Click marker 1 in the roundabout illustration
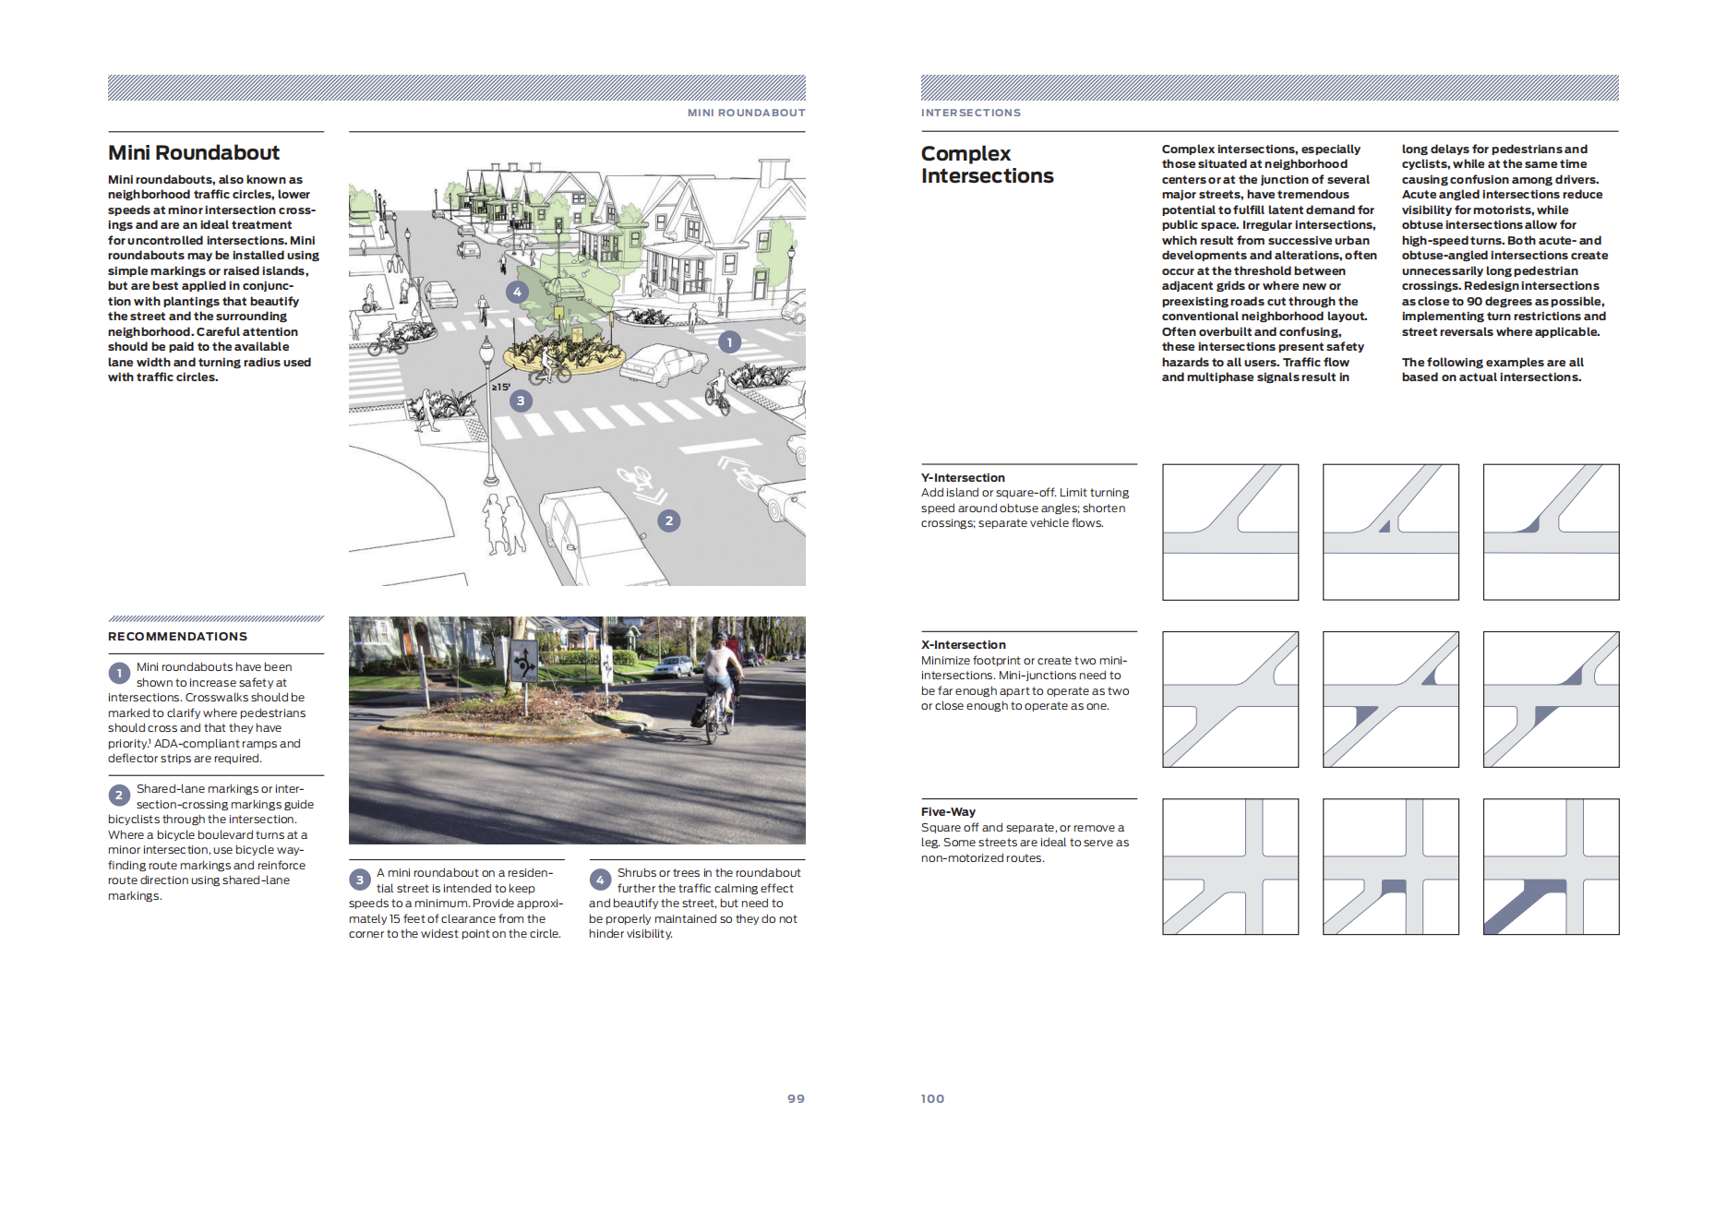Viewport: 1727px width, 1221px height. [x=729, y=342]
